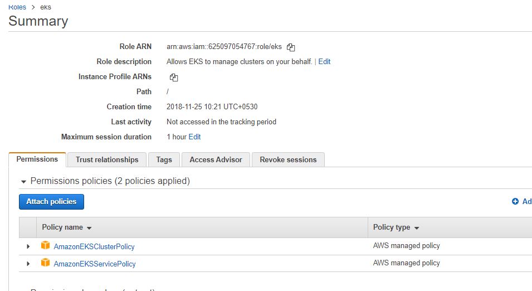Click the blue plus icon at right
532x291 pixels.
point(515,202)
